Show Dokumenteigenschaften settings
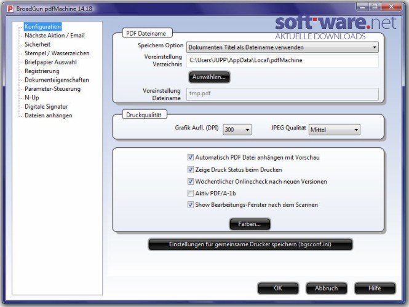This screenshot has width=409, height=307. (x=57, y=80)
